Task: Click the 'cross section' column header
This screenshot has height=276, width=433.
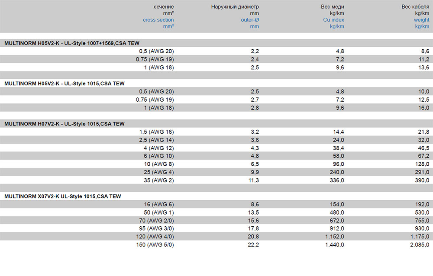Action: tap(158, 20)
